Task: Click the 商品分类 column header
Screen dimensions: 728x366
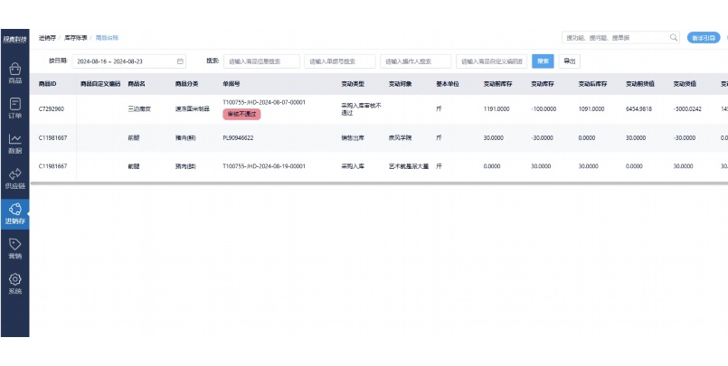Action: (186, 84)
